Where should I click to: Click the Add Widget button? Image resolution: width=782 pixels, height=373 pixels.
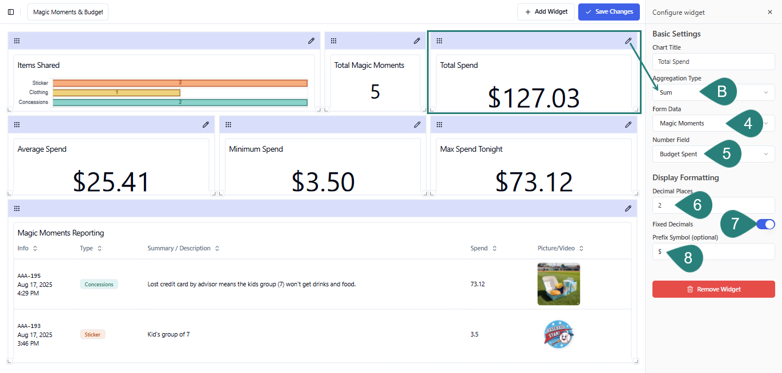click(x=546, y=12)
